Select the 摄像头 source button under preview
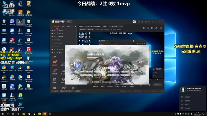Image resolution: width=207 pixels, height=116 pixels. [102, 86]
